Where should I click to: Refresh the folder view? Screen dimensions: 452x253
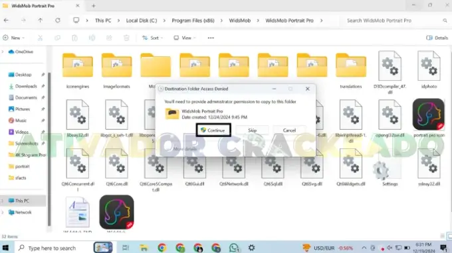pos(58,21)
